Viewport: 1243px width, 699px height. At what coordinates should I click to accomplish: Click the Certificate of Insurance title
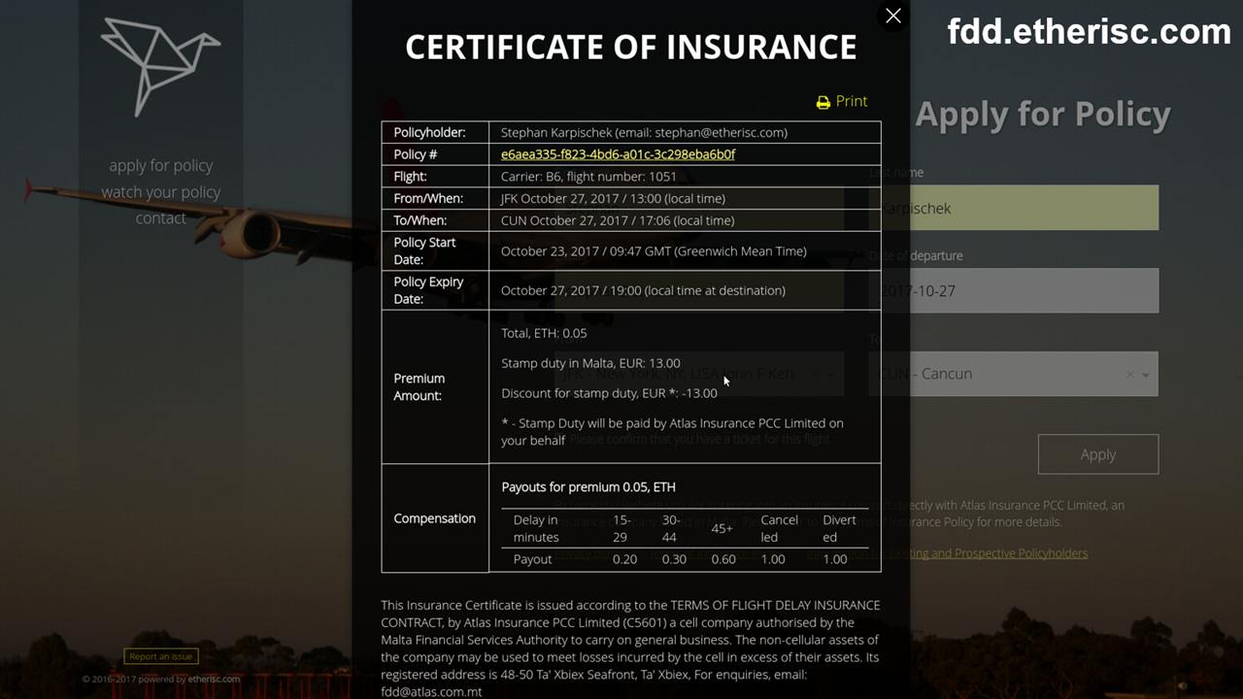631,47
